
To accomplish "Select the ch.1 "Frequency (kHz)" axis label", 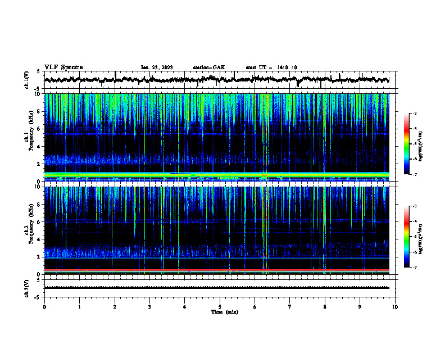I will 31,130.
